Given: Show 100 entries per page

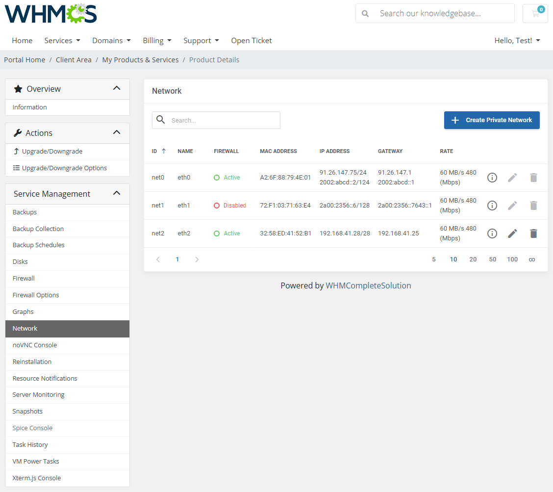Looking at the screenshot, I should click(512, 259).
